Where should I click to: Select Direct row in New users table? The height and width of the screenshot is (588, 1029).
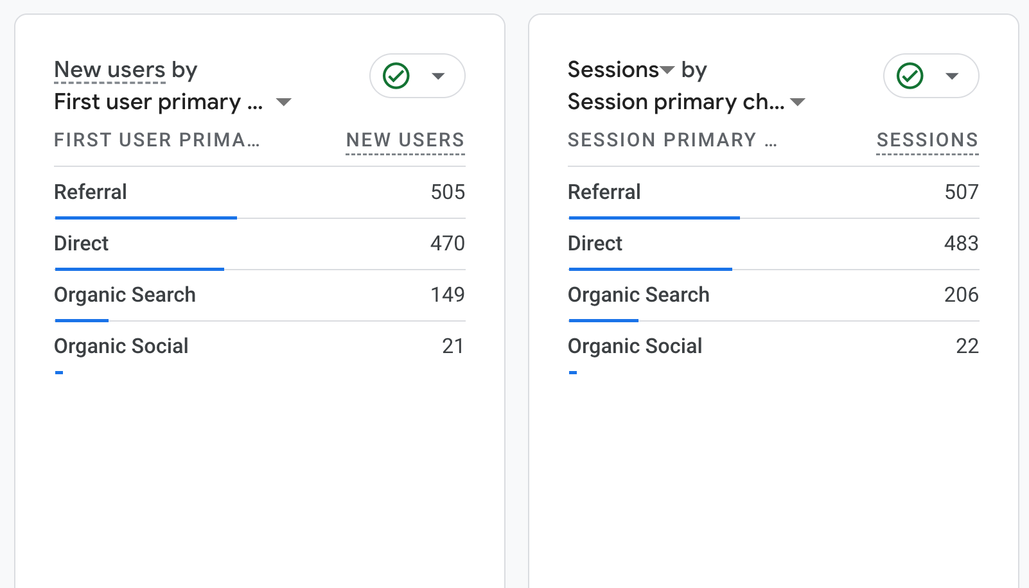click(x=82, y=243)
